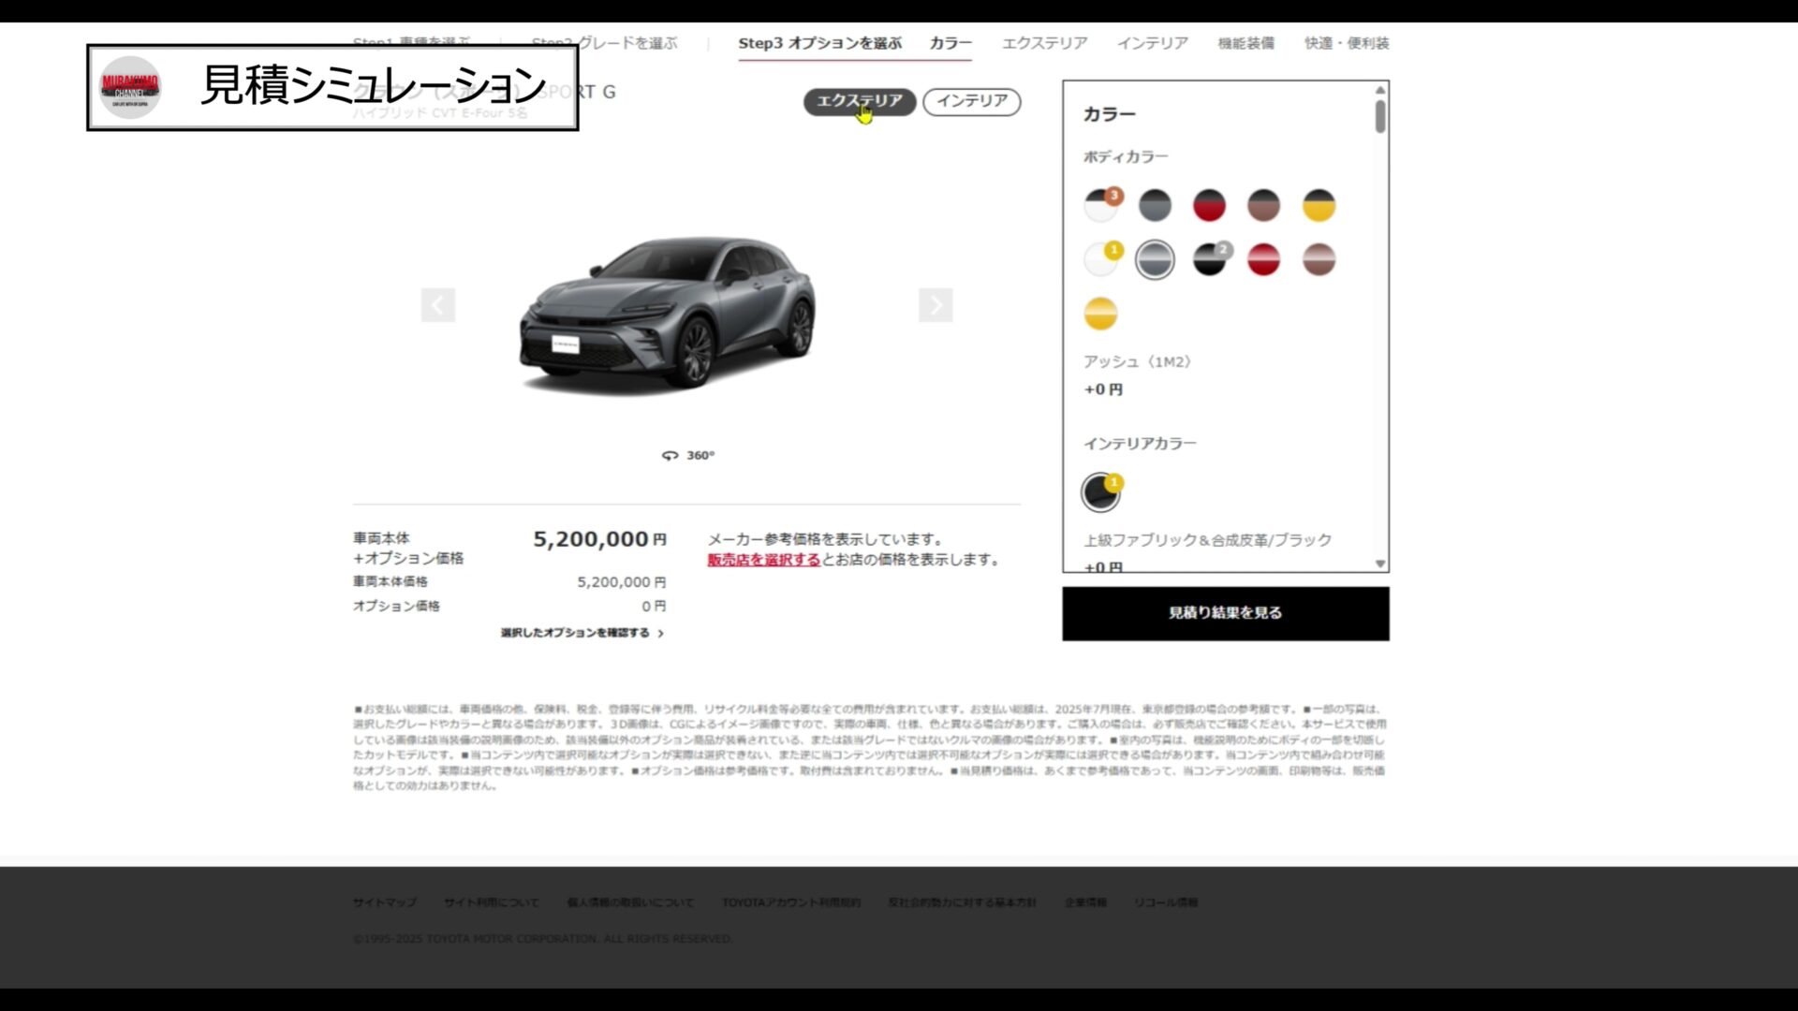Show the previous car image with left arrow

tap(437, 305)
